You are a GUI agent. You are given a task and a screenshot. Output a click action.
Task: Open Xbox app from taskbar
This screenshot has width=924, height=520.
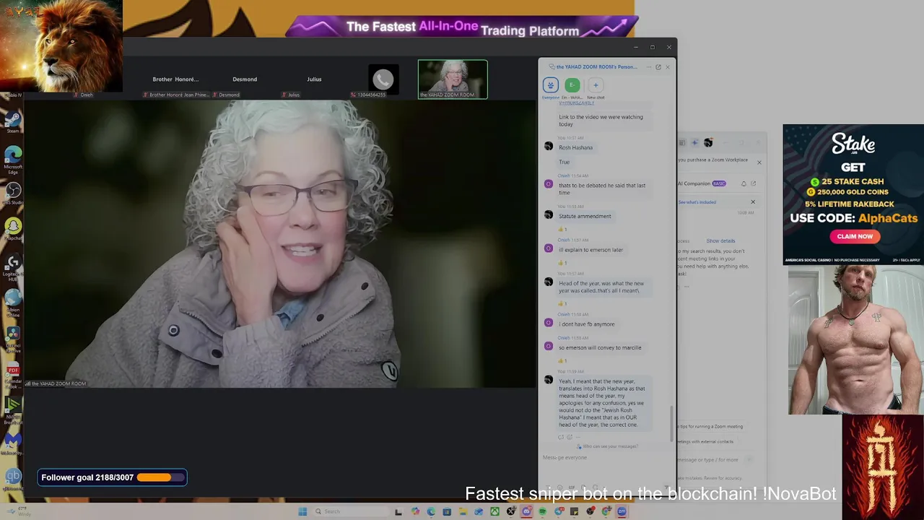pos(495,511)
